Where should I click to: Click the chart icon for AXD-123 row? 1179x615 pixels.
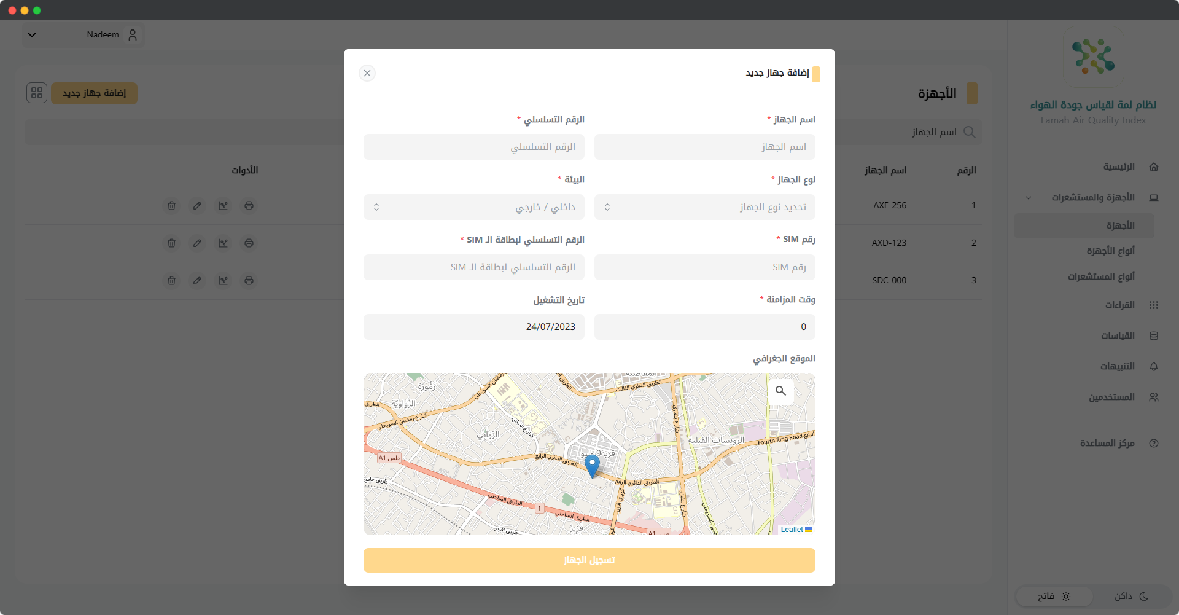tap(223, 243)
